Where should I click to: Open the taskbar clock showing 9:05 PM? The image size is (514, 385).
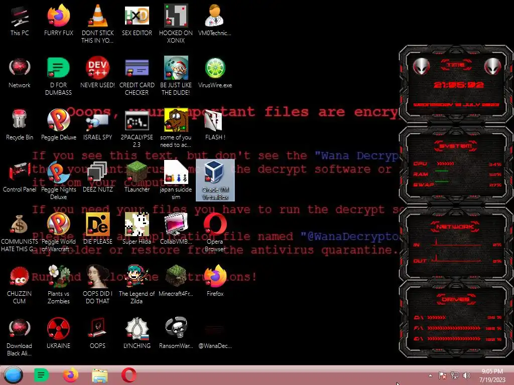tap(492, 375)
